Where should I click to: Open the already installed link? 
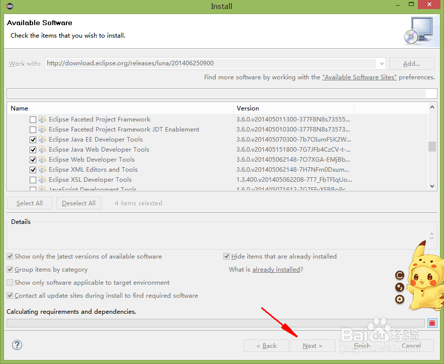(276, 270)
